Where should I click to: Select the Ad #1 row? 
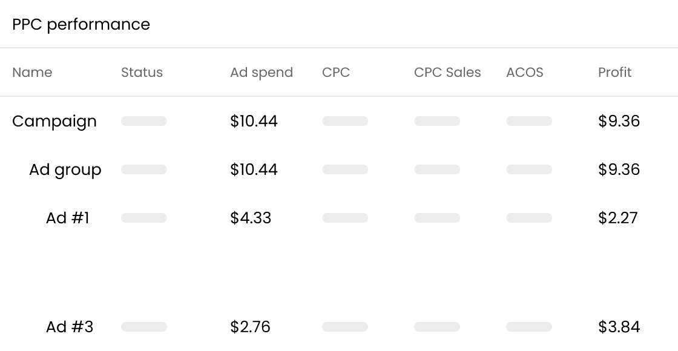(68, 218)
